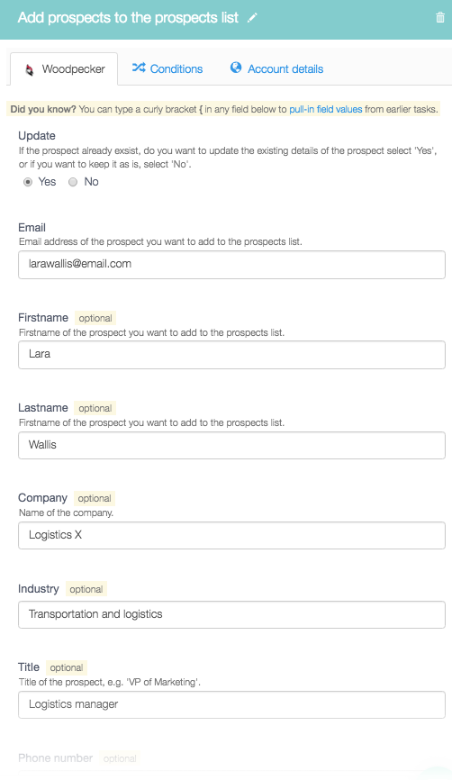Click the task header title text
Viewport: 452px width, 780px height.
pos(128,18)
